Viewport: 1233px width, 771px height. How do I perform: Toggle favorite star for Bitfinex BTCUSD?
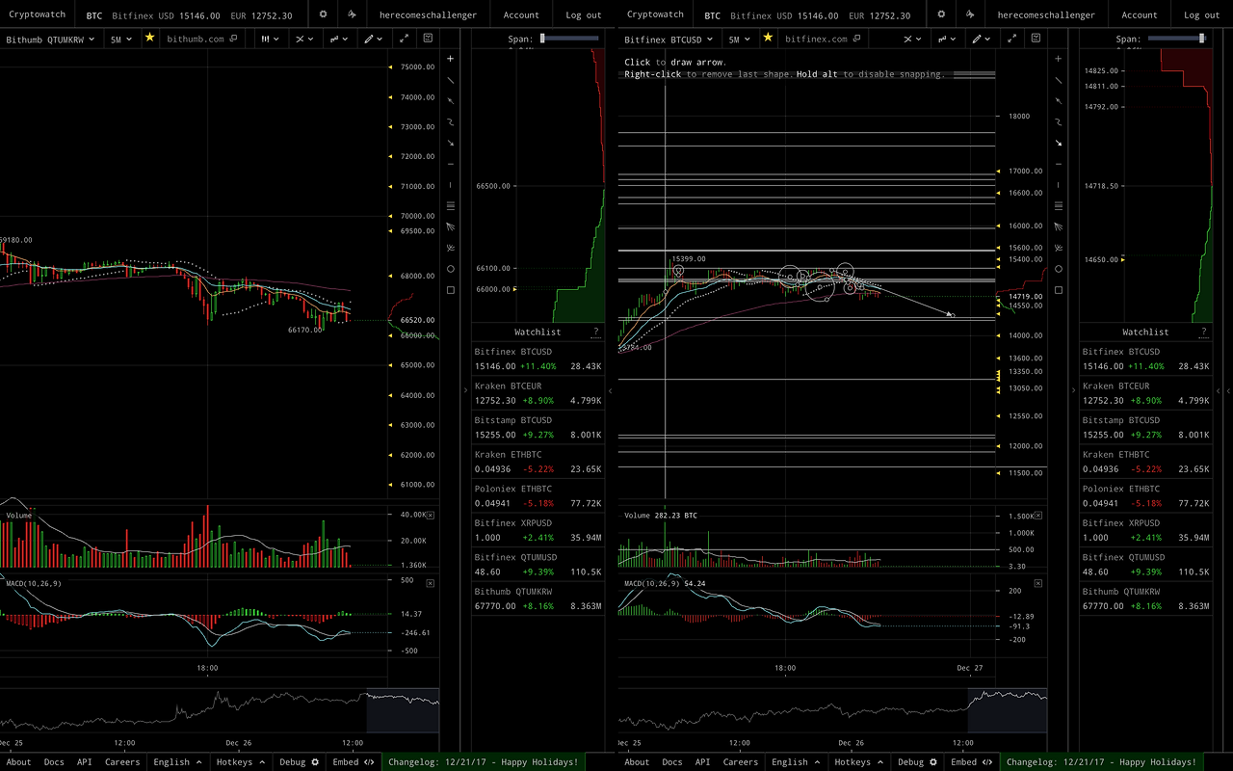point(768,39)
